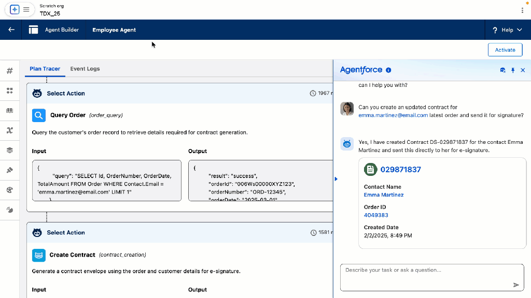Switch to the Event Logs tab

(85, 69)
